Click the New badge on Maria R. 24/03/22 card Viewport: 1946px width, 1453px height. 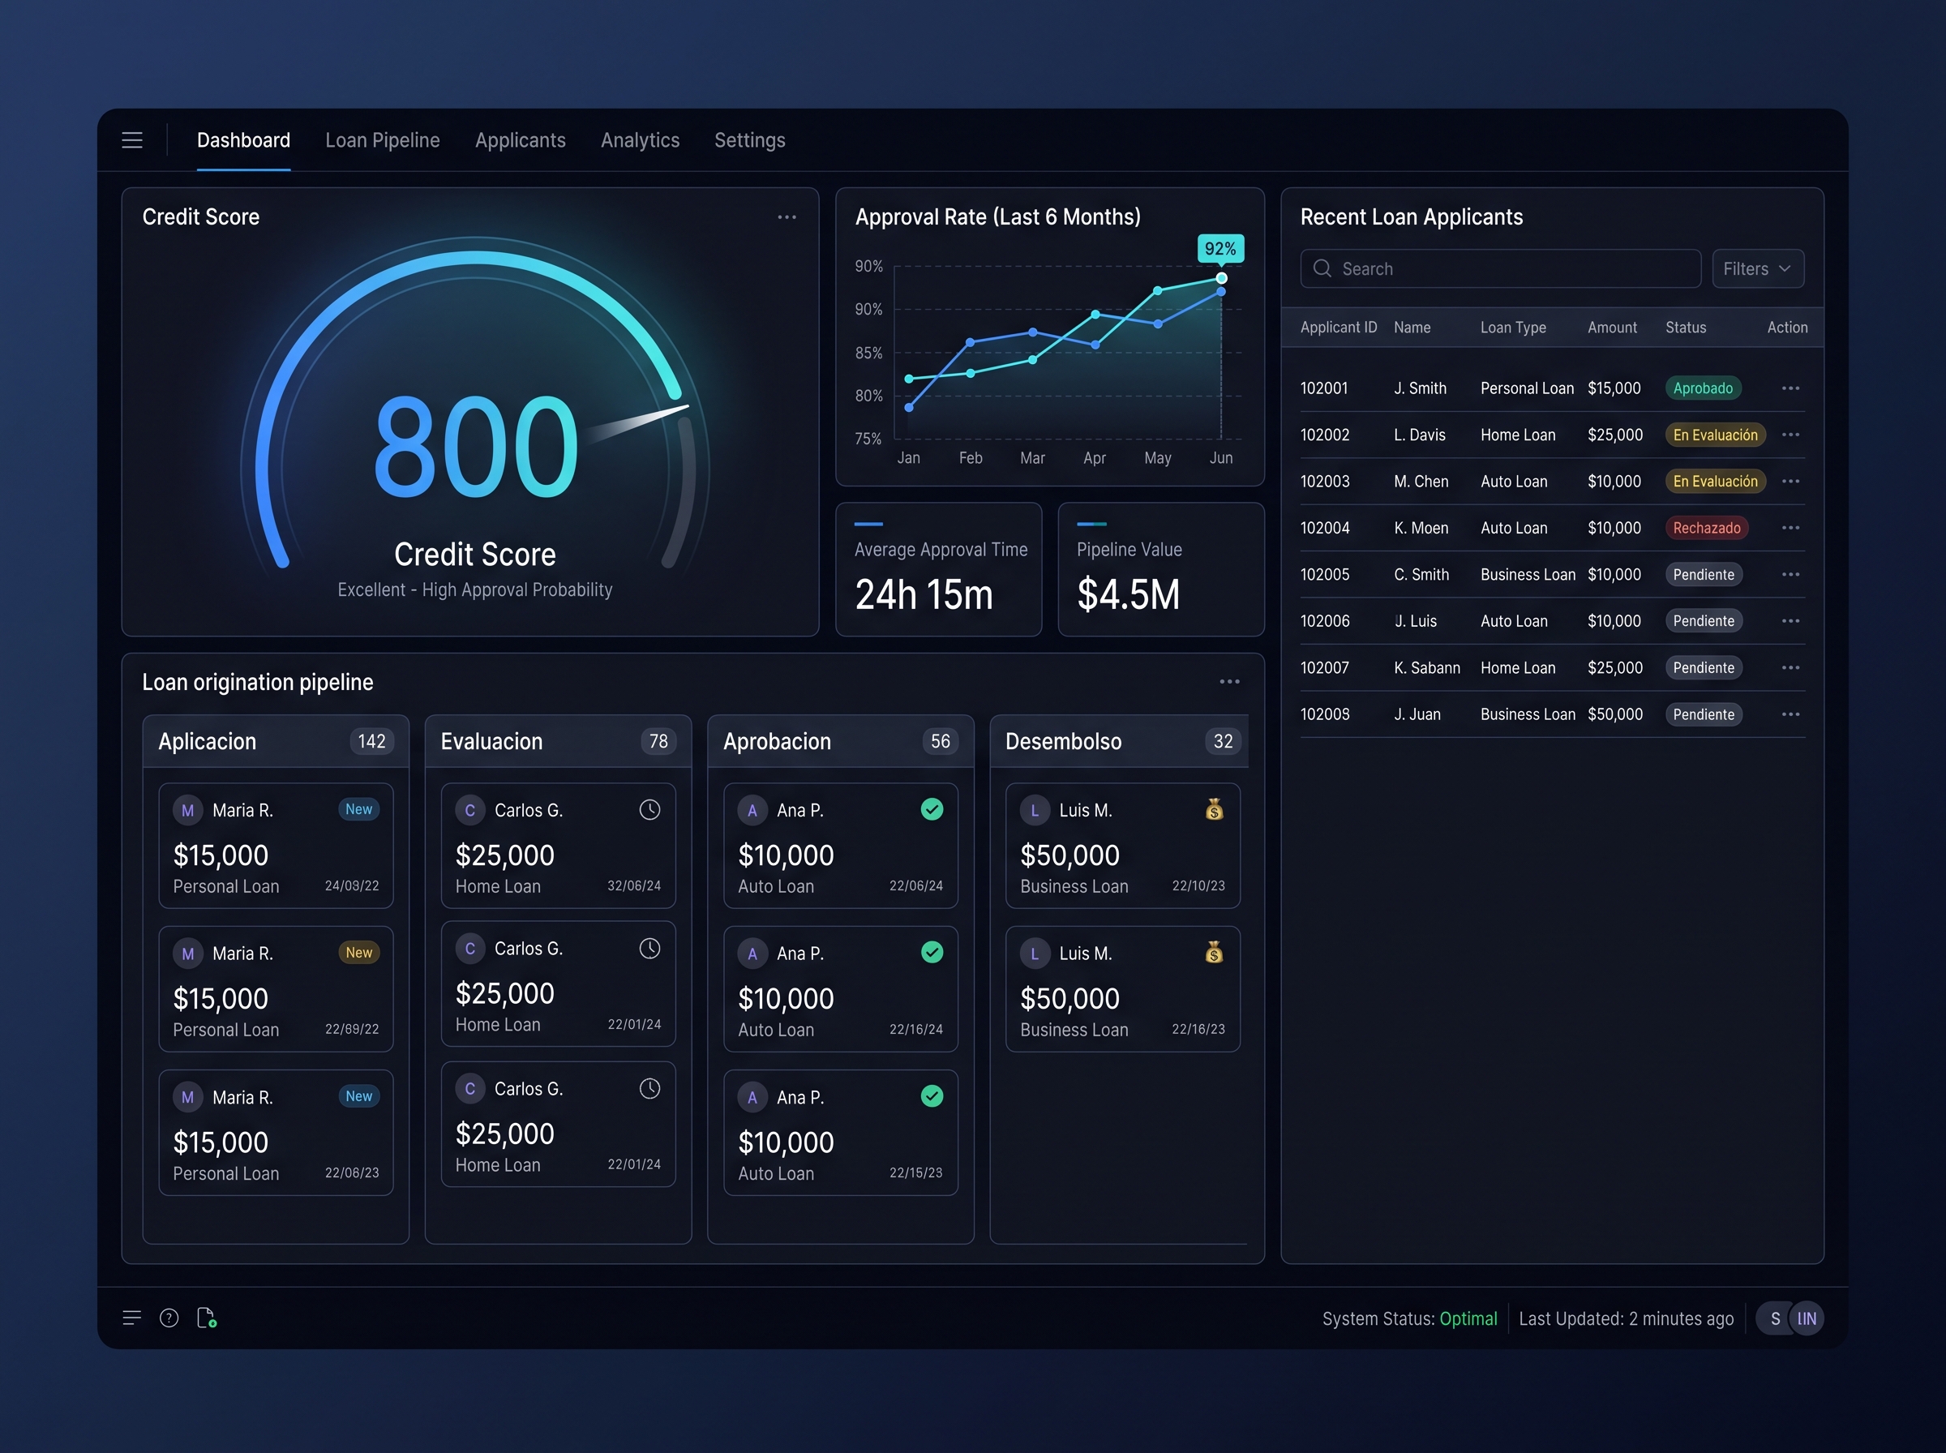(x=358, y=809)
